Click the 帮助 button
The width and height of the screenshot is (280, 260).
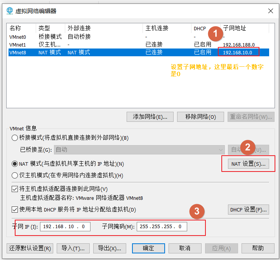(x=258, y=248)
